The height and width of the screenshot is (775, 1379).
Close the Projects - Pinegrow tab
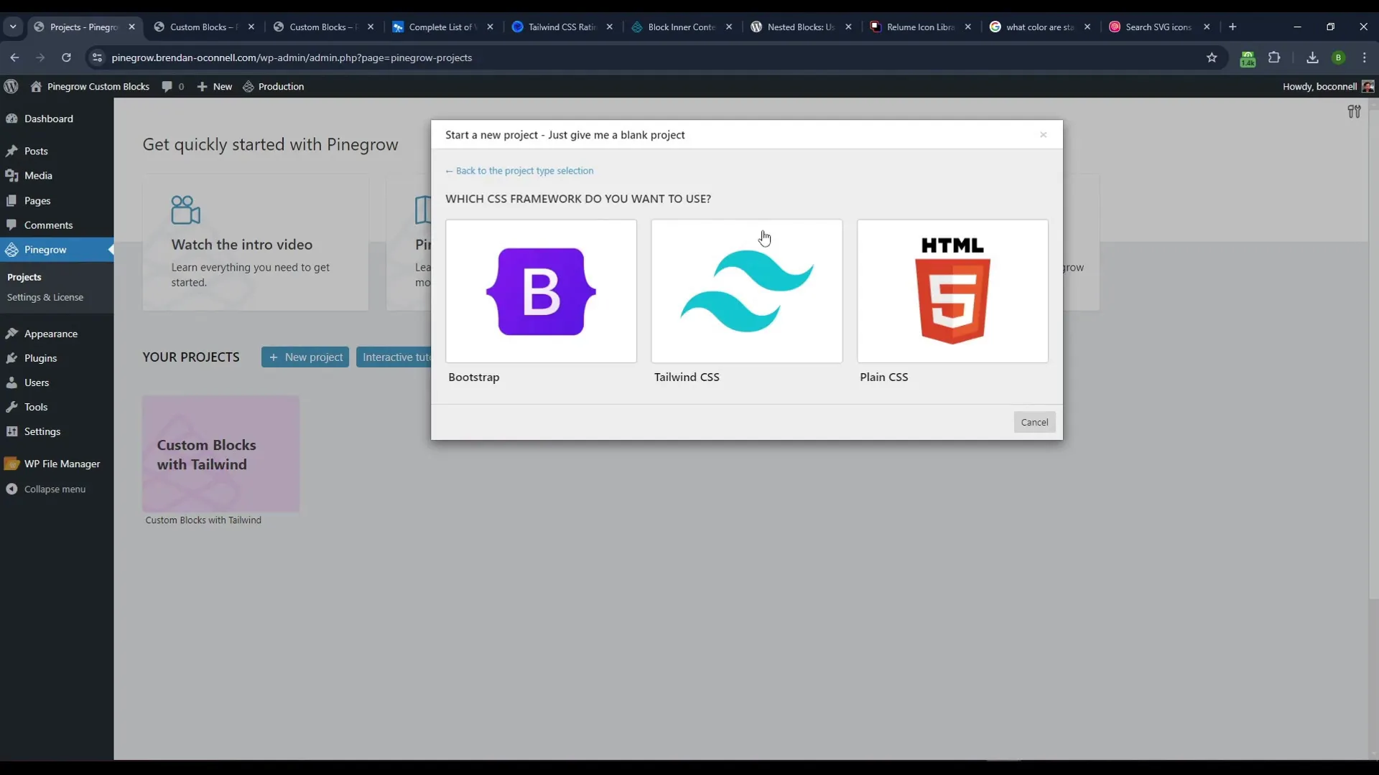131,27
